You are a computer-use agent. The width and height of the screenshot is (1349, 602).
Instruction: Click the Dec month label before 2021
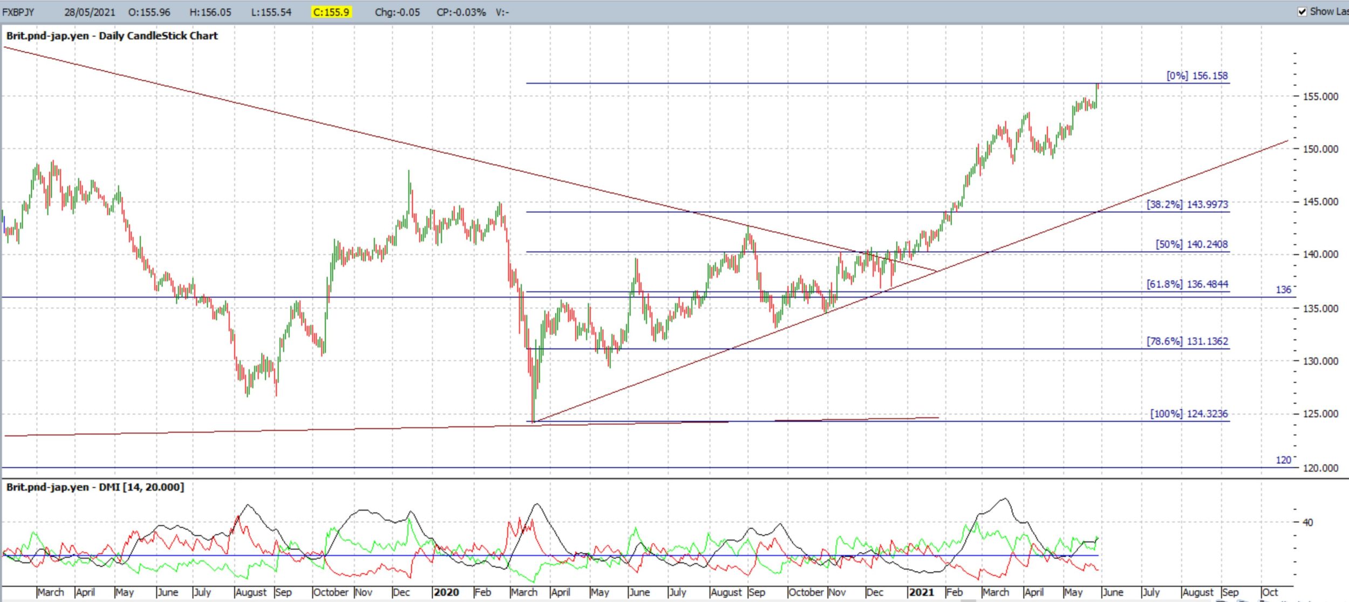coord(875,592)
